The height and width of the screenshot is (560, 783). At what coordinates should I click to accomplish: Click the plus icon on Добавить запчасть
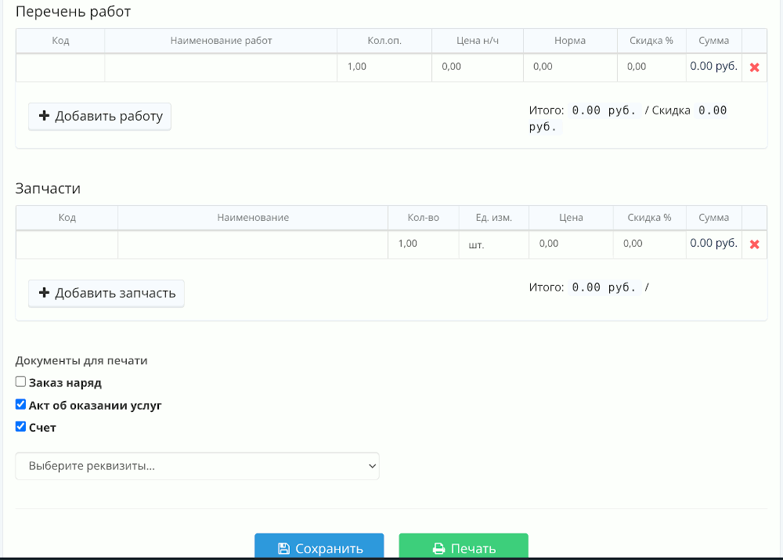tap(45, 294)
